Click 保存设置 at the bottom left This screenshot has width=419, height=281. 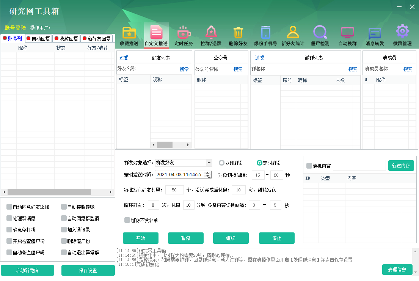[x=88, y=270]
